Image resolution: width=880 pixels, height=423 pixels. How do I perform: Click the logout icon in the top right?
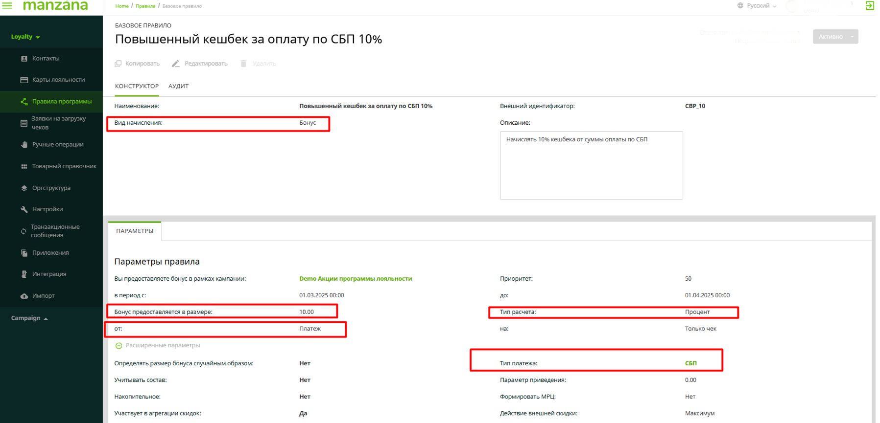tap(870, 5)
